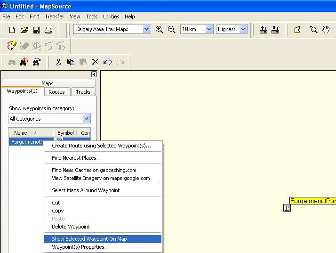Select the Hand pan tool
The width and height of the screenshot is (336, 253).
coord(326,30)
